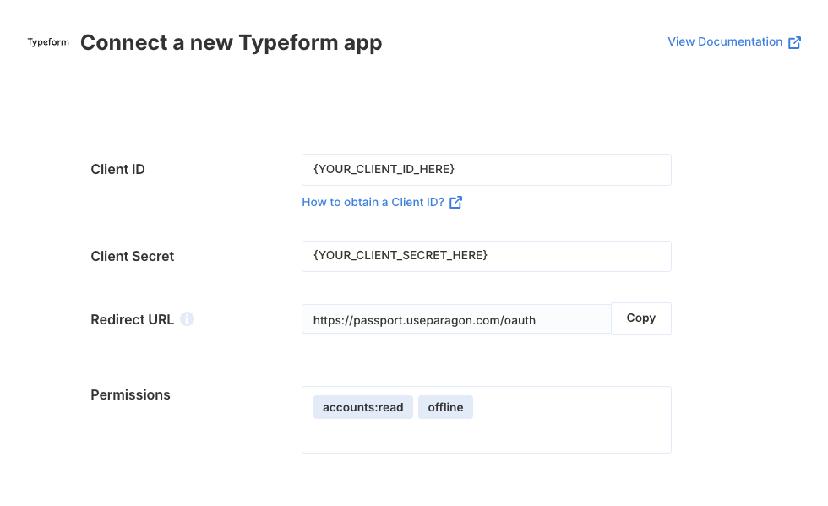Click the external-link icon beside View Documentation

(x=795, y=43)
